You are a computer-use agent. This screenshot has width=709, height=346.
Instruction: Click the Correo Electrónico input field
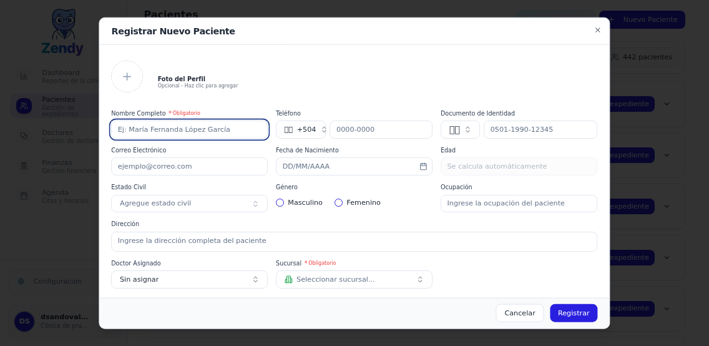190,166
